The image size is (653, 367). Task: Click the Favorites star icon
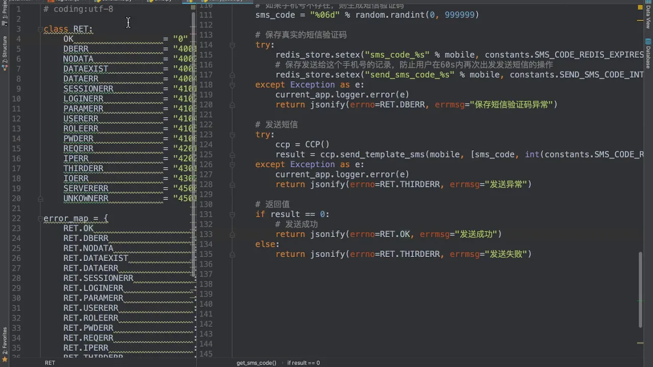(x=5, y=360)
